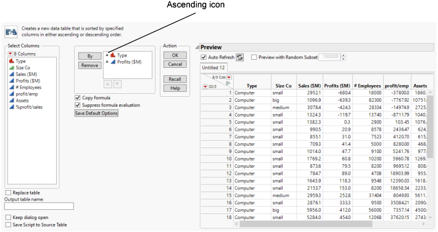Click the refresh preview icon
The height and width of the screenshot is (232, 438).
(240, 57)
